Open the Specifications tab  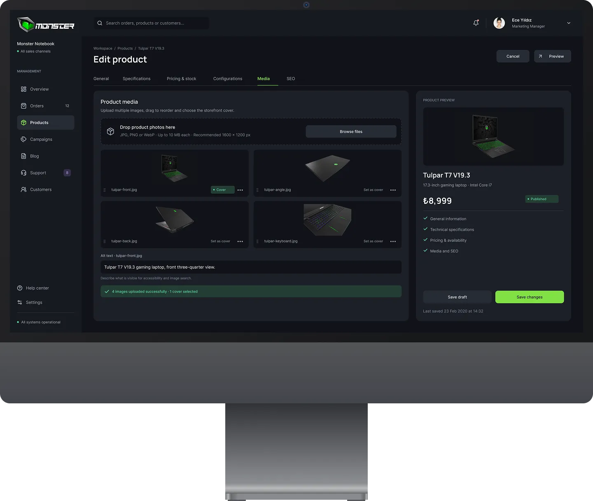137,79
